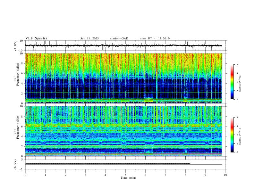Click time axis tick label '5'
The image size is (254, 196).
(125, 175)
